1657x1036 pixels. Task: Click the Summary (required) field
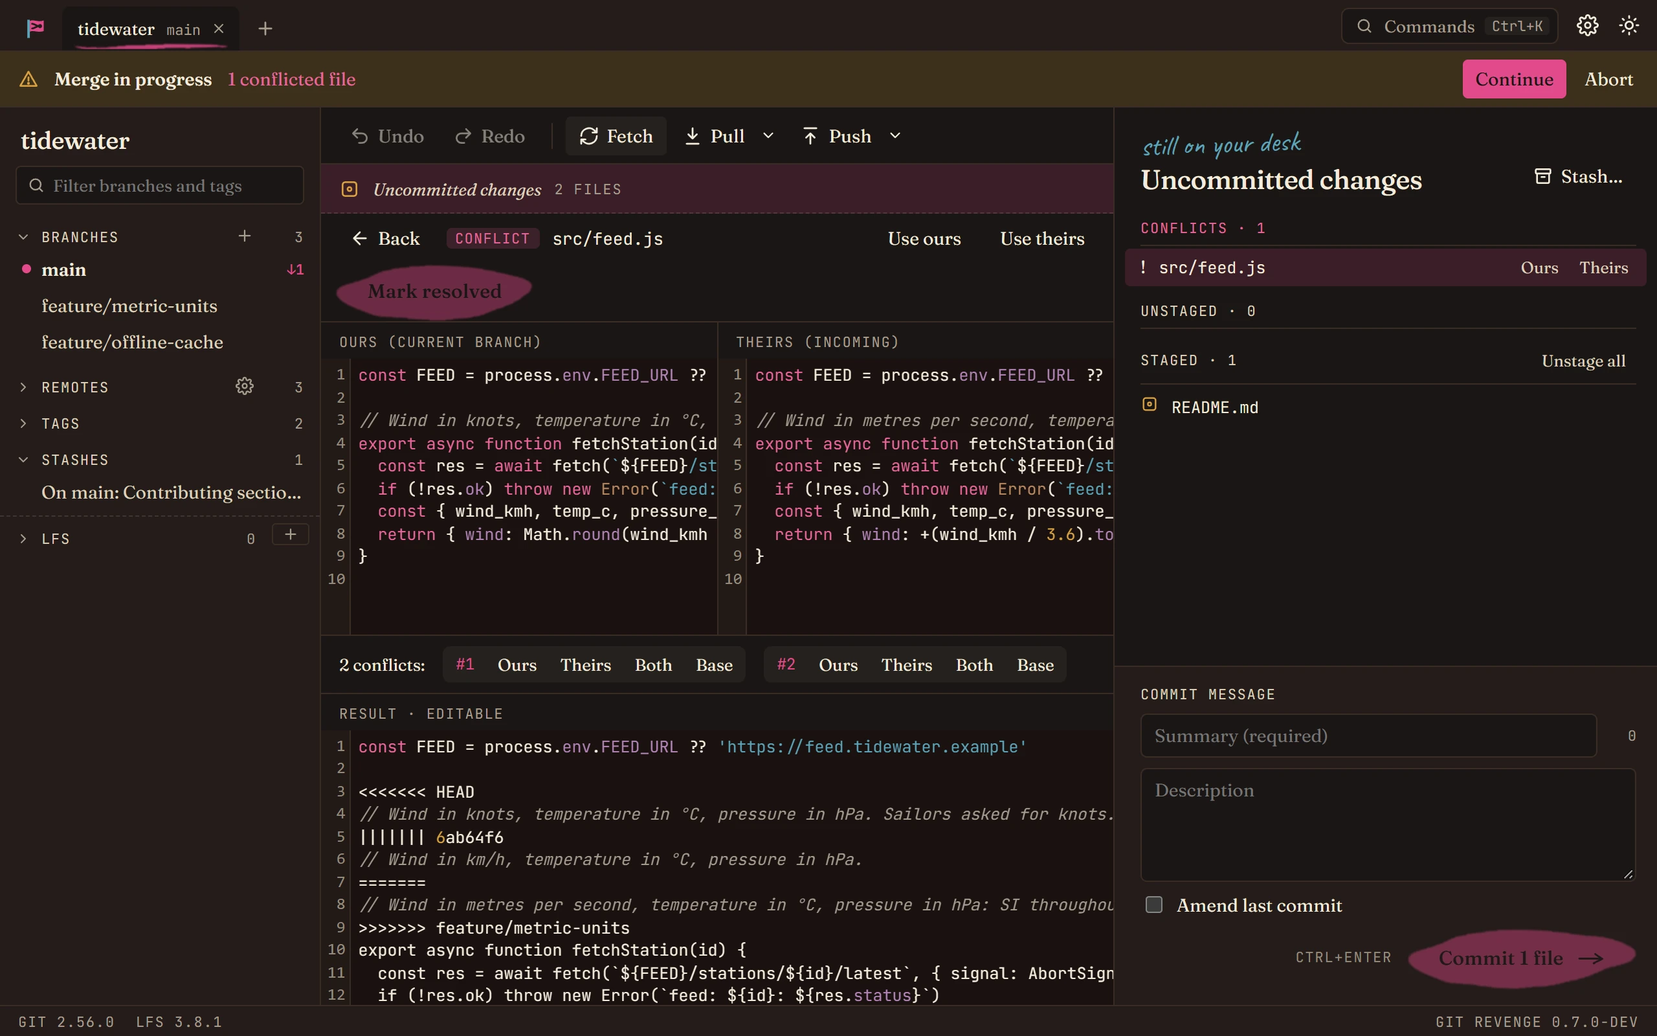pyautogui.click(x=1368, y=736)
